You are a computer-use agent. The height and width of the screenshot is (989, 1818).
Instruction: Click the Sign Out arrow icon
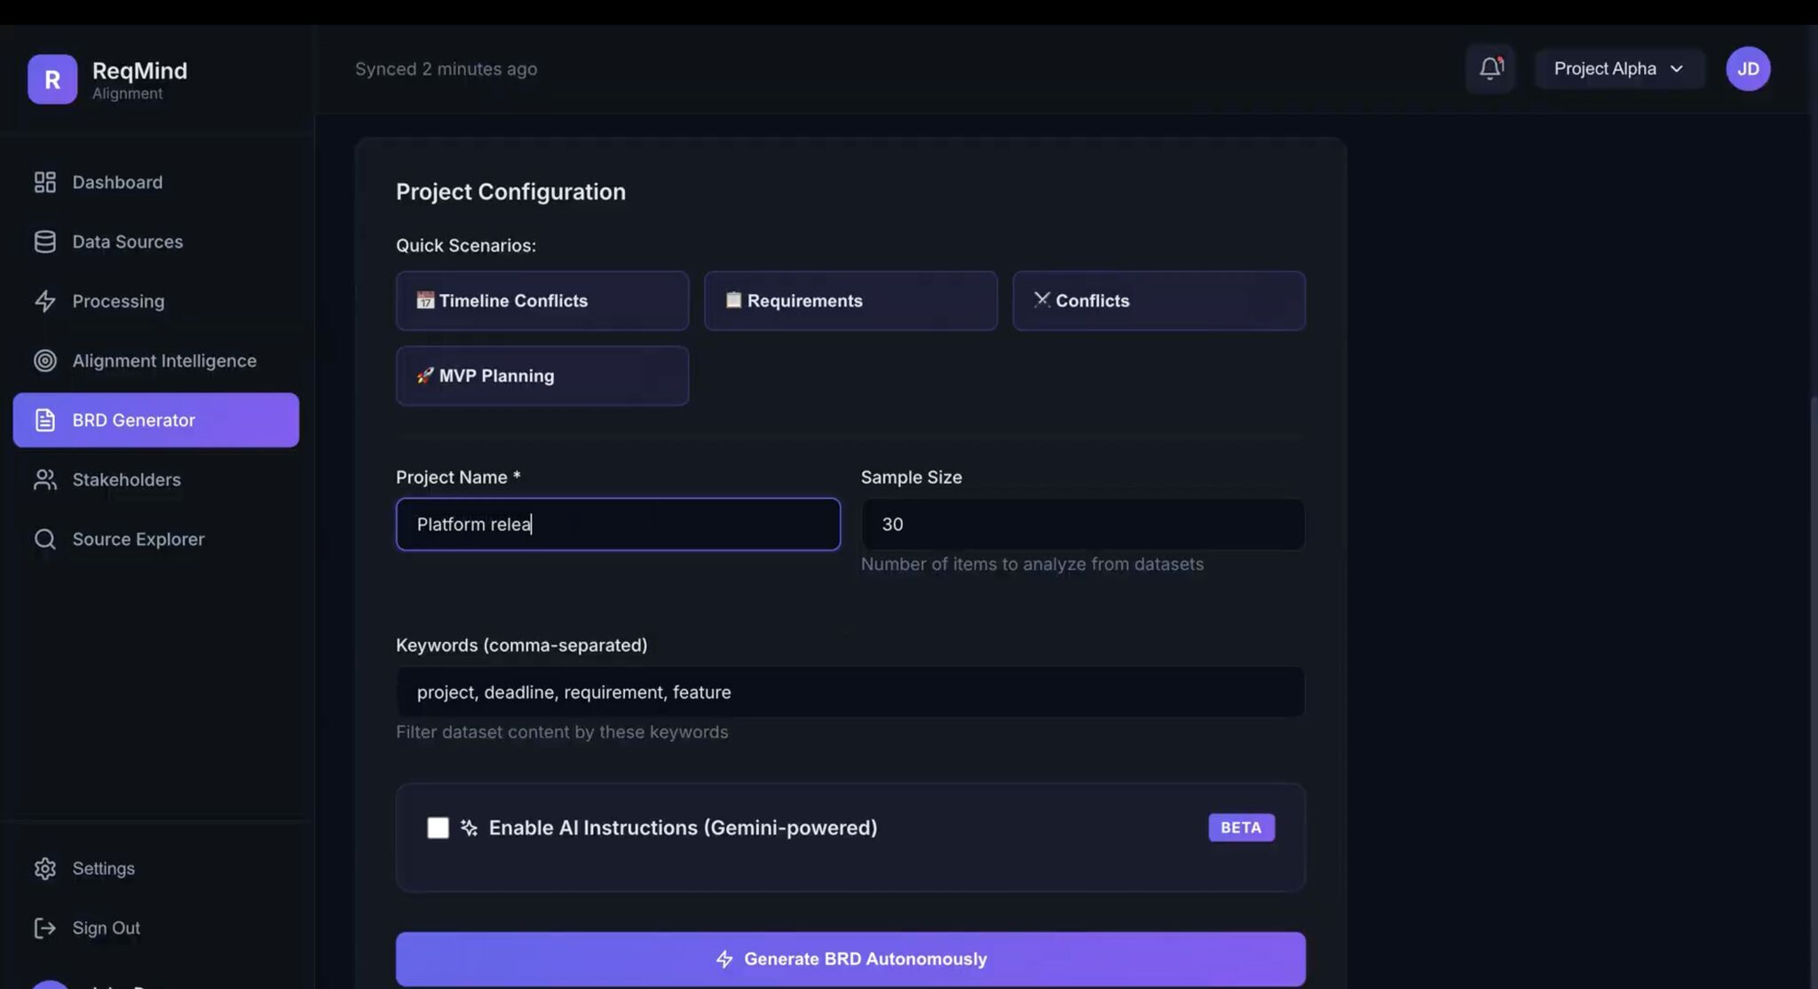click(x=44, y=928)
